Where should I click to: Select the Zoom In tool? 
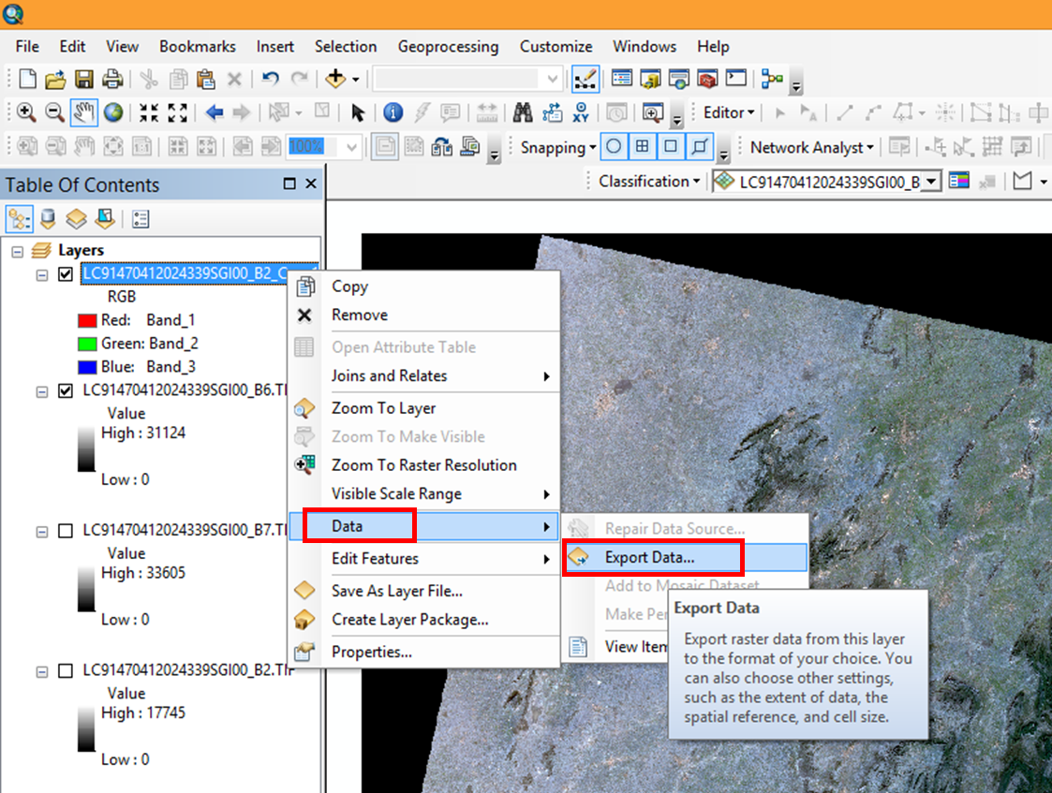tap(23, 112)
